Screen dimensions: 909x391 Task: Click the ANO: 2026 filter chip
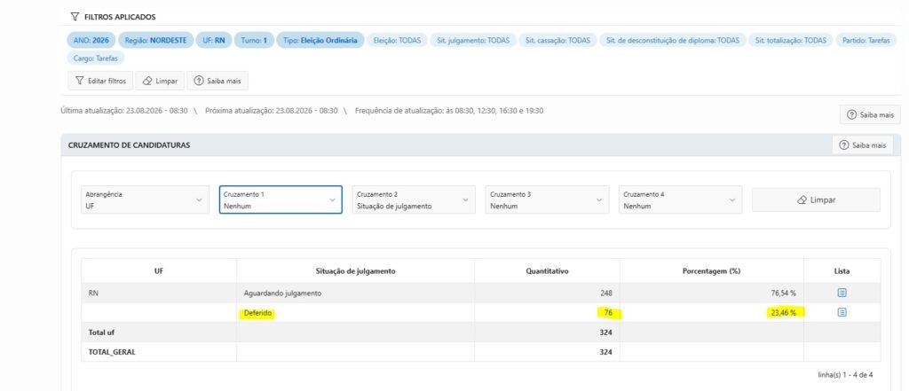(x=91, y=41)
